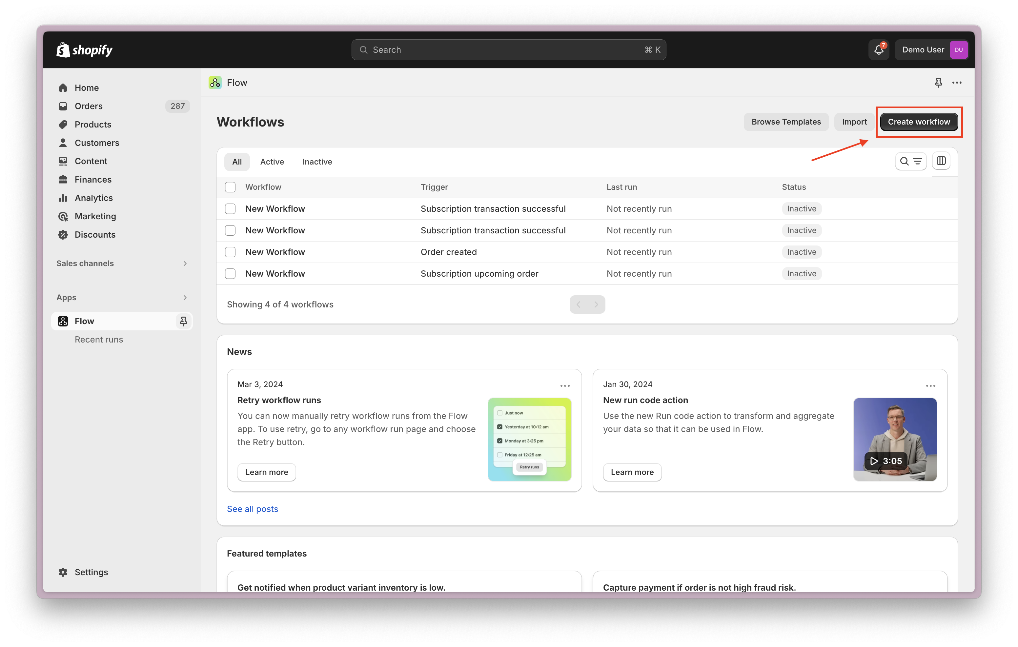Expand the Apps section chevron
Image resolution: width=1018 pixels, height=647 pixels.
pos(185,298)
